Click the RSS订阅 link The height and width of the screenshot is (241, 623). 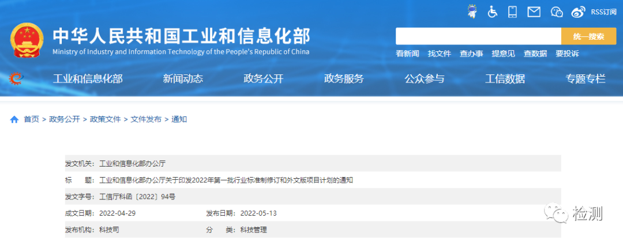point(603,12)
